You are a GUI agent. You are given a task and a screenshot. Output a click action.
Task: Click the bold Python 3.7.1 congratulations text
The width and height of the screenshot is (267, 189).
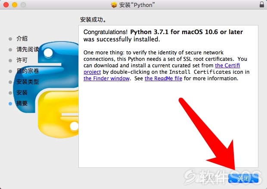coord(186,32)
